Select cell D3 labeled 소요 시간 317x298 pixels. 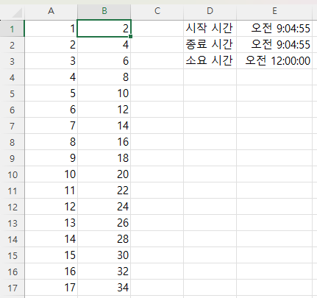pyautogui.click(x=210, y=61)
